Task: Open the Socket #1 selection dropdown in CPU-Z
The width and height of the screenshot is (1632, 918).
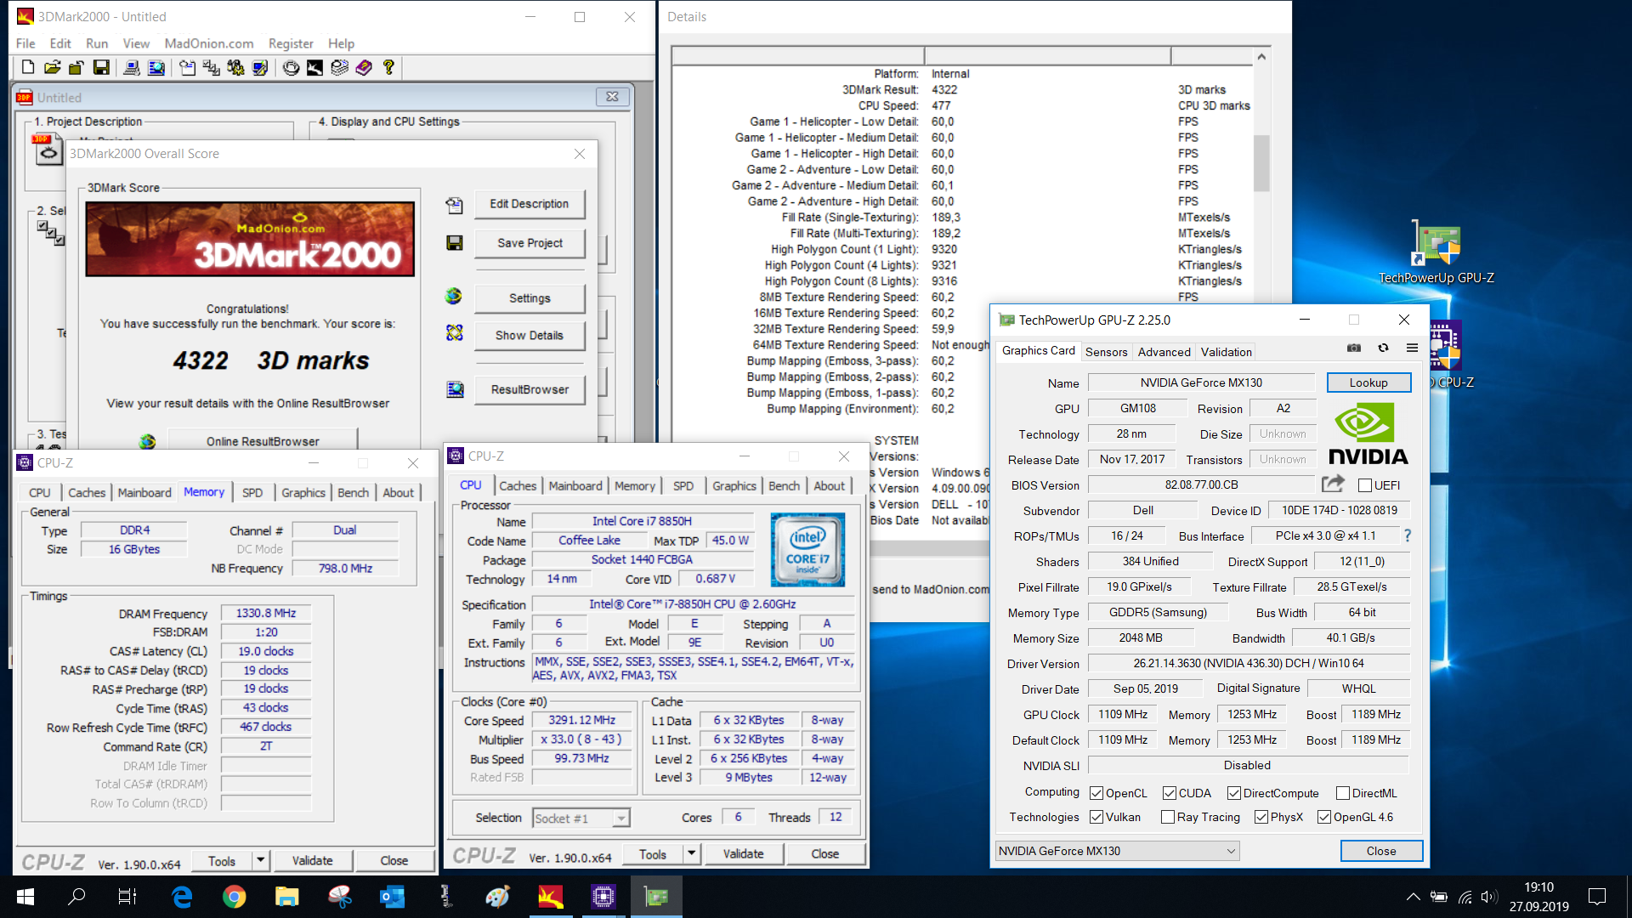Action: pyautogui.click(x=581, y=818)
